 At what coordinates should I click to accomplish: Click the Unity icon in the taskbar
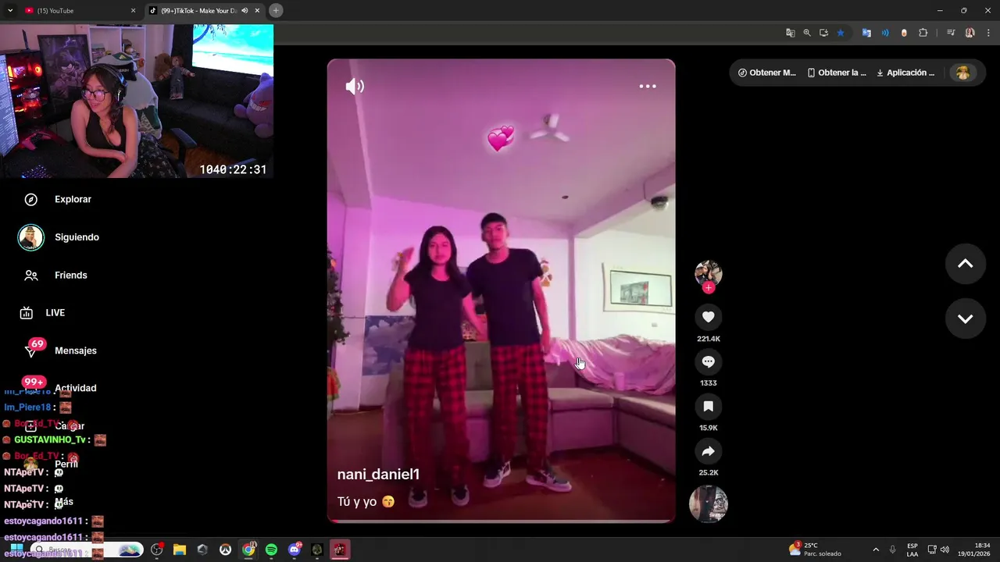click(202, 550)
